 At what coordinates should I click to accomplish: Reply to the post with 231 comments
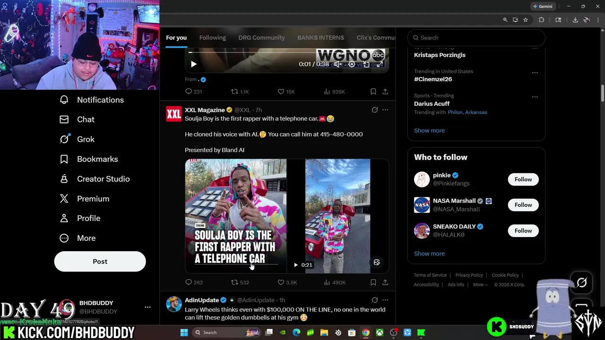pos(194,92)
